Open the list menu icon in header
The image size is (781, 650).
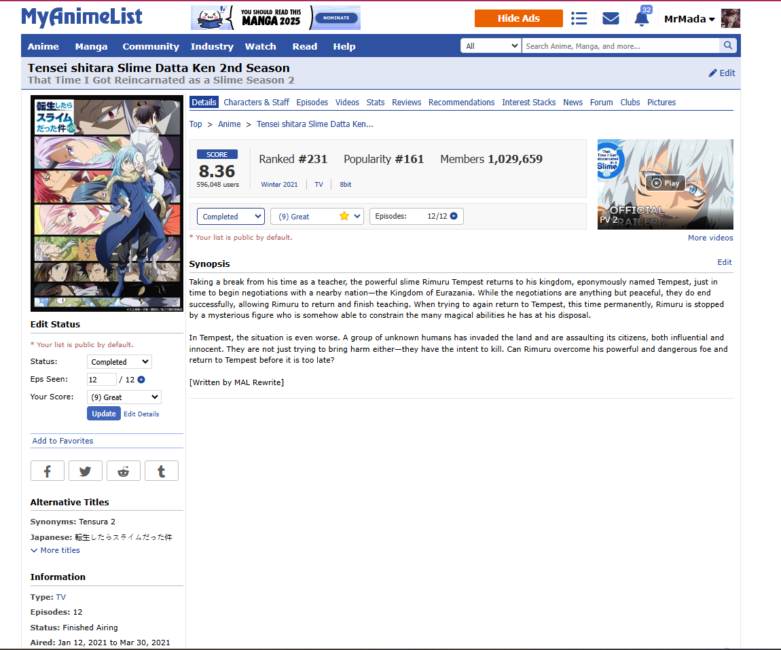[x=579, y=18]
